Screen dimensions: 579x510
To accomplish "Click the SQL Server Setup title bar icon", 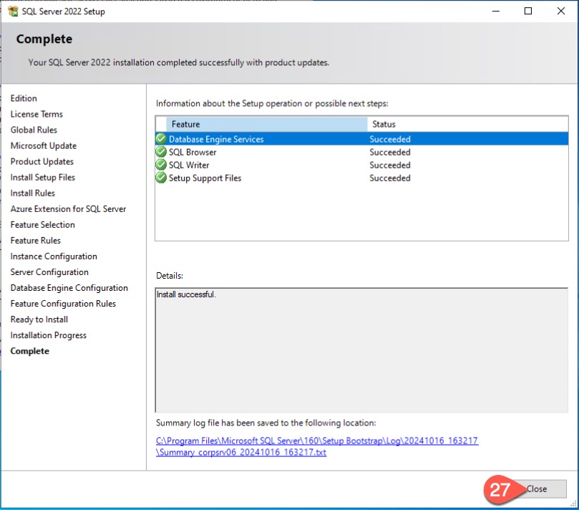I will (x=12, y=11).
